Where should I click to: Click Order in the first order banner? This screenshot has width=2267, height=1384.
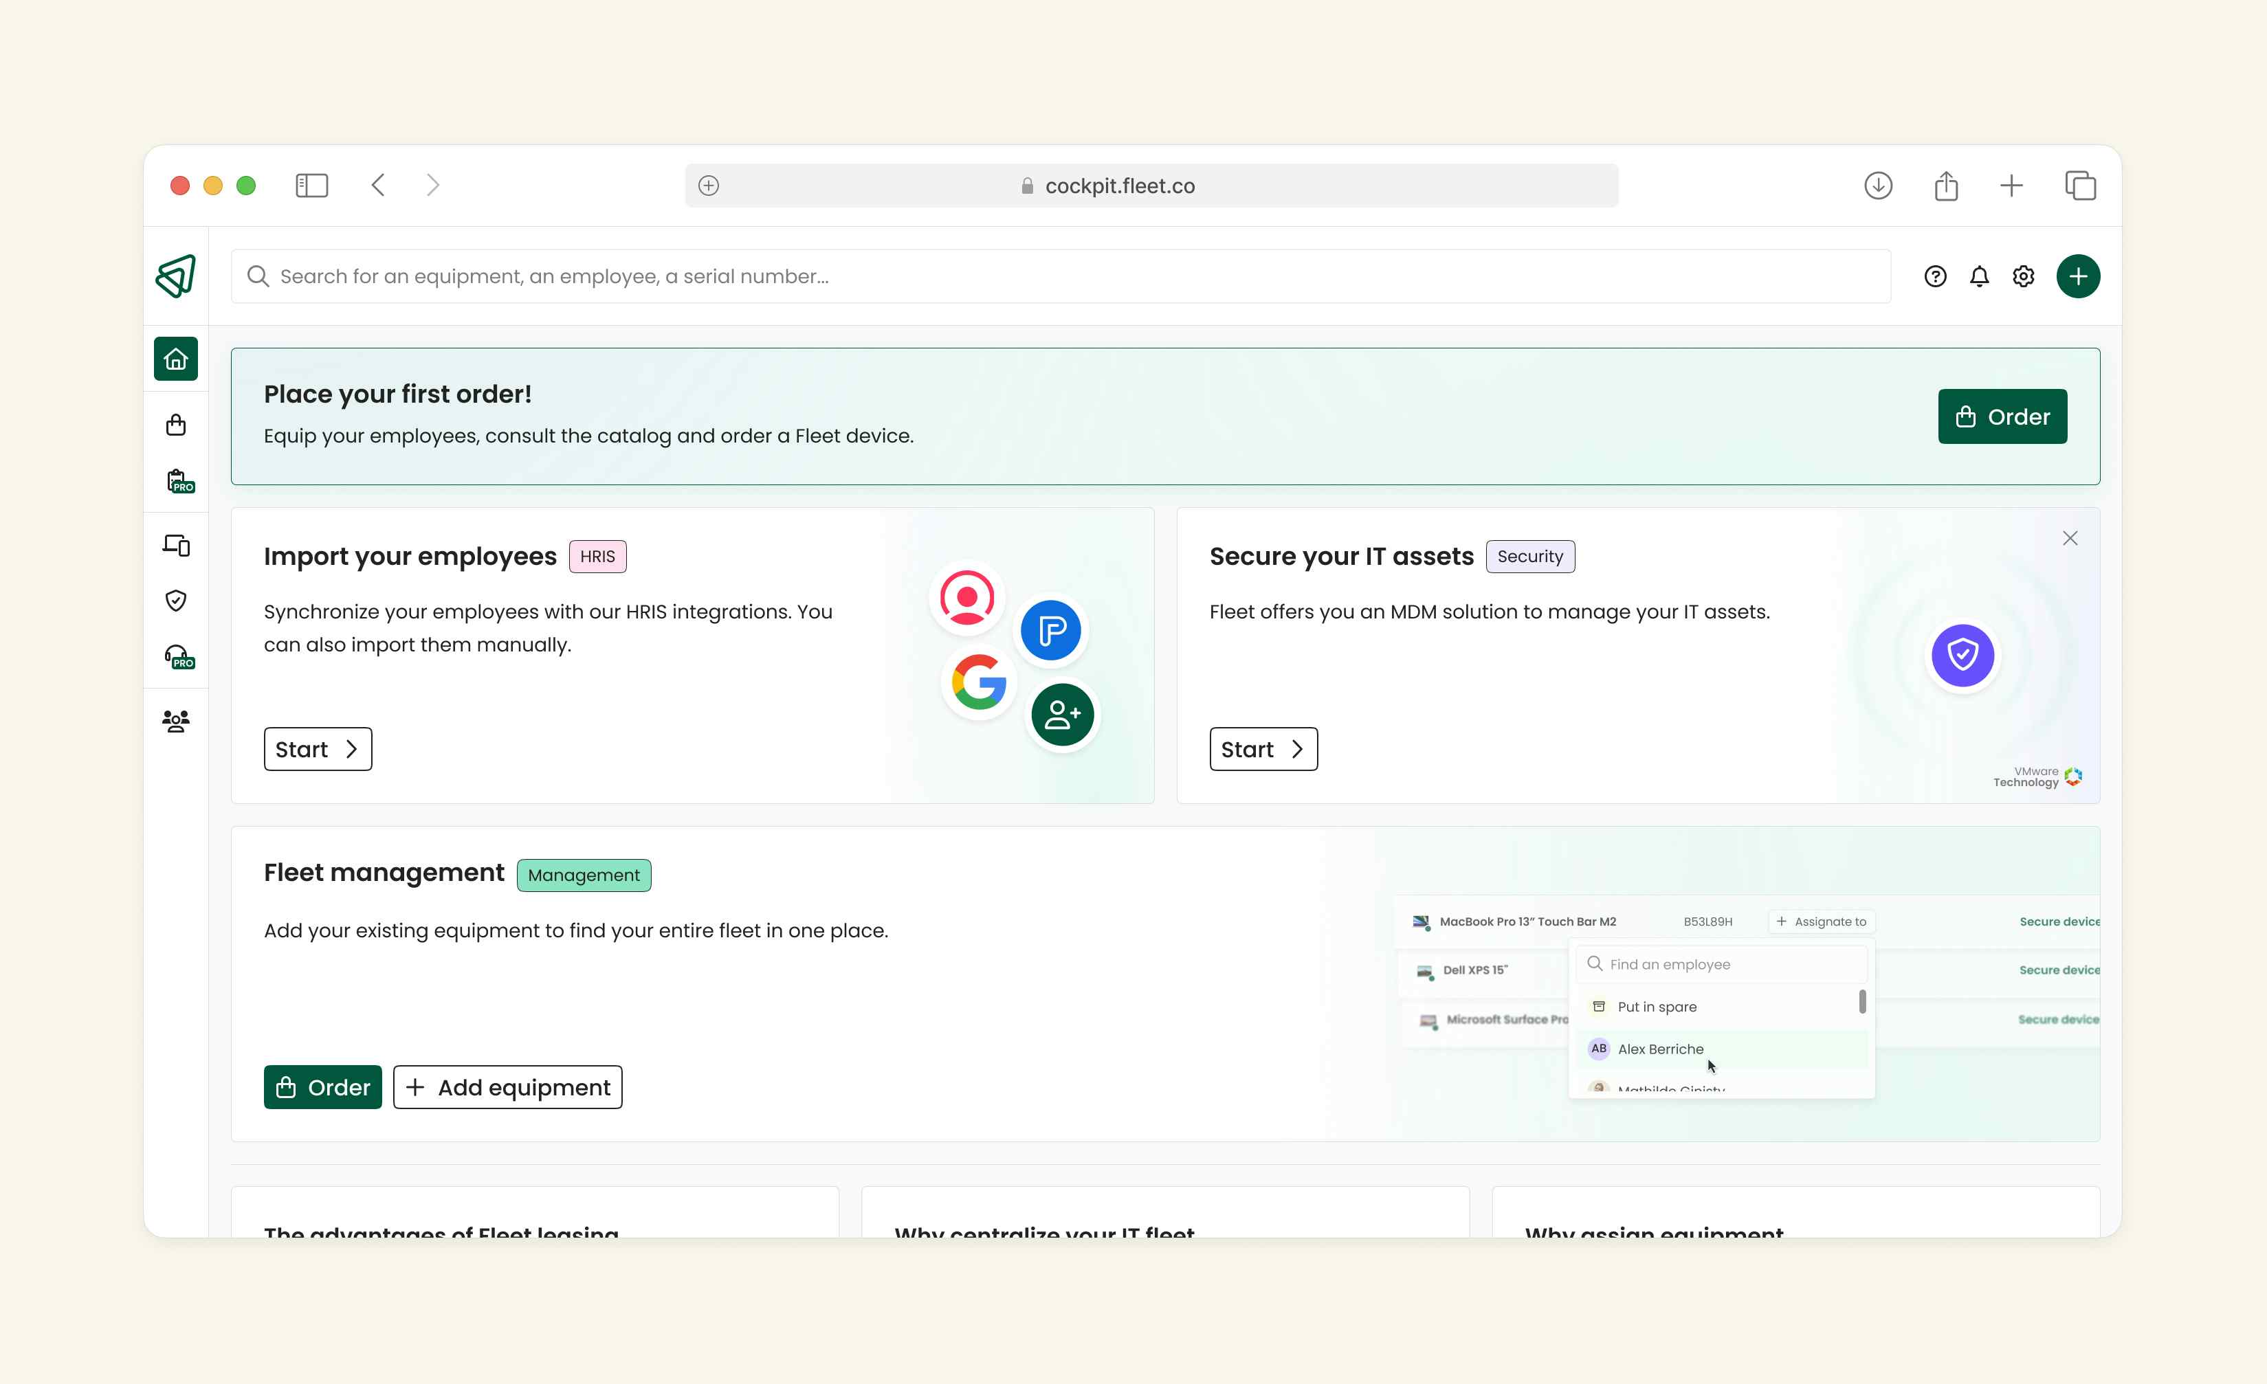coord(2002,416)
